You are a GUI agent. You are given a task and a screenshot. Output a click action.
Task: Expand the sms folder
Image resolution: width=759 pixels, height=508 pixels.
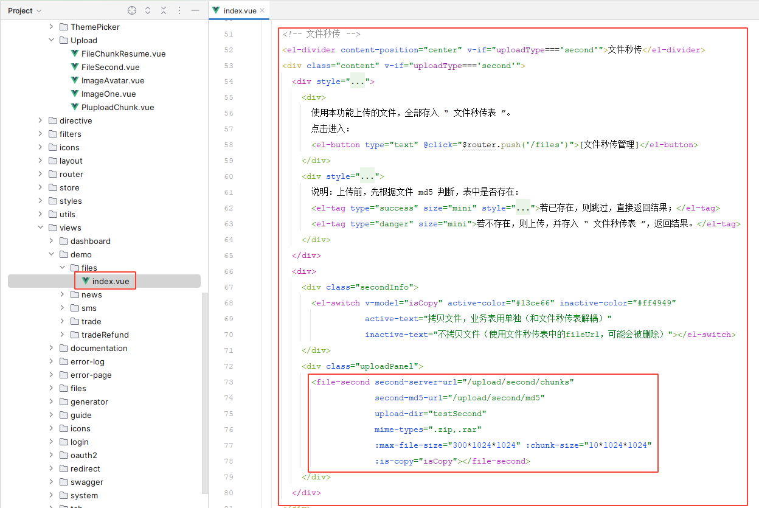pyautogui.click(x=63, y=308)
